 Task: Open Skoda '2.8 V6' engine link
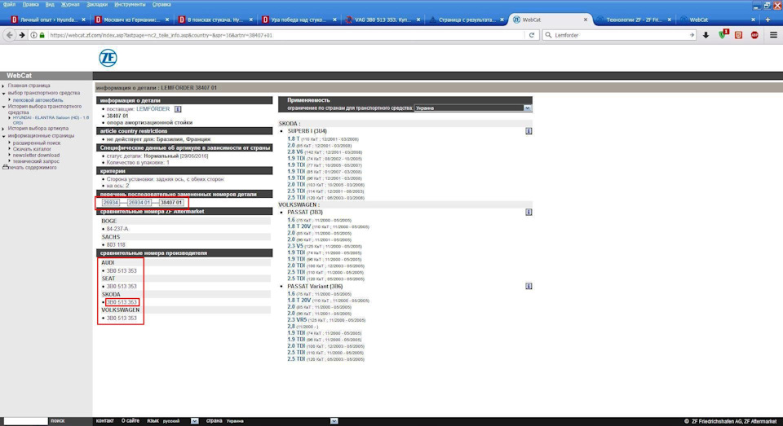pyautogui.click(x=295, y=152)
